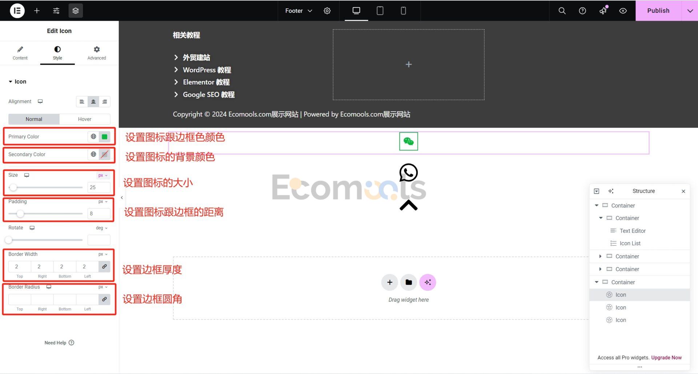The width and height of the screenshot is (698, 374).
Task: Click the Rotate slider handle
Action: pos(9,240)
